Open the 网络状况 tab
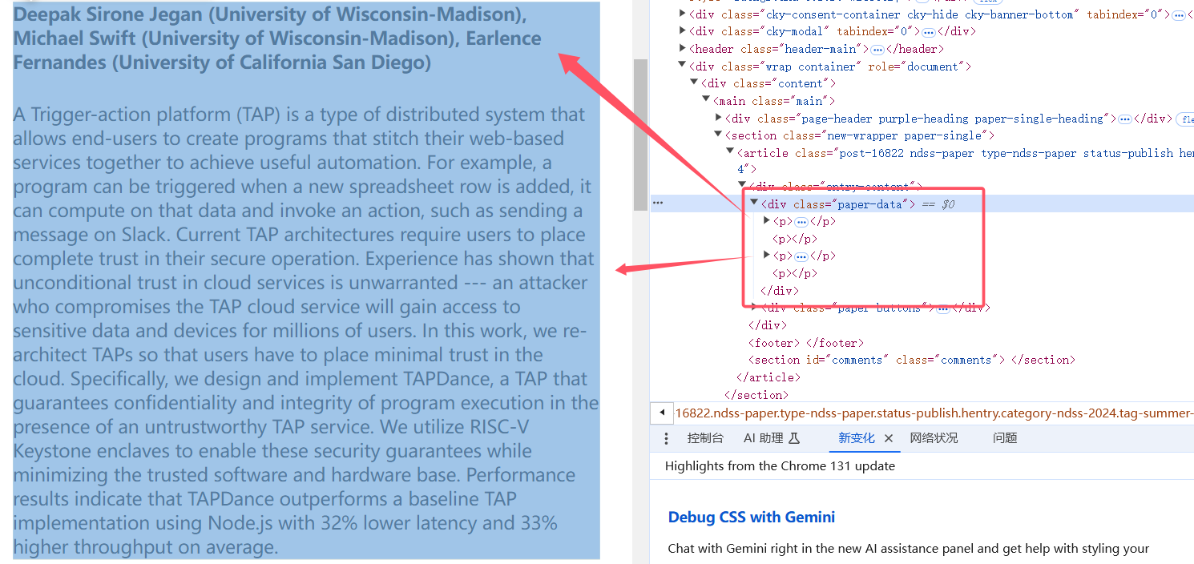 (934, 438)
